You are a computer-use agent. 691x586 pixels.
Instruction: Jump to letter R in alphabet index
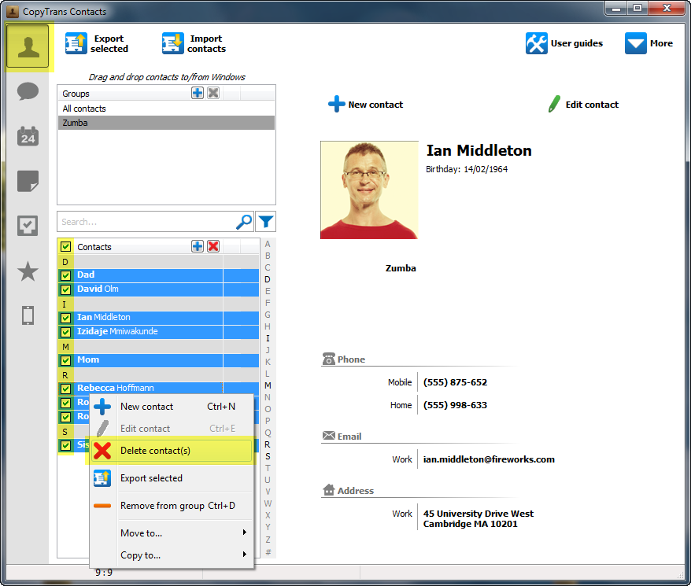pyautogui.click(x=268, y=444)
